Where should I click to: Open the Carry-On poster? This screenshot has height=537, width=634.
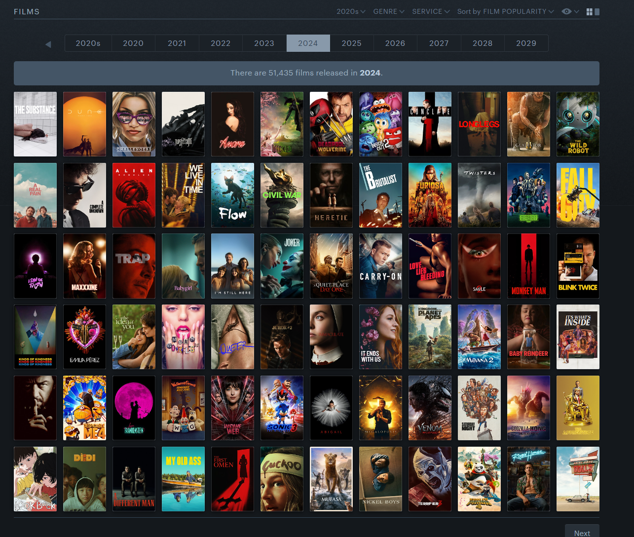click(380, 266)
